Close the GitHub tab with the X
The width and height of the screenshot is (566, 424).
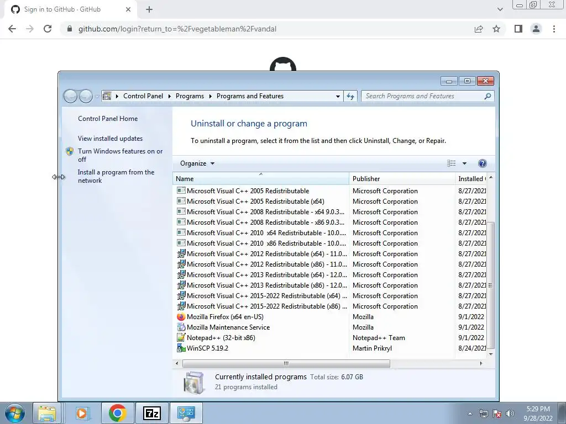click(128, 9)
